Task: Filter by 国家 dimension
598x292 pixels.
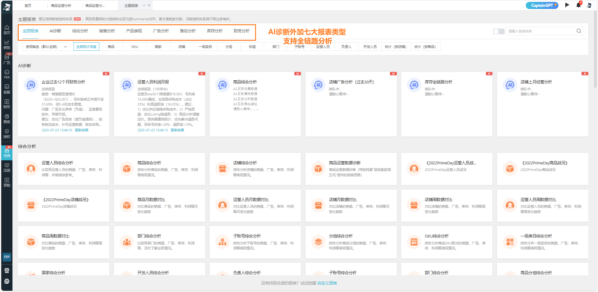Action: click(x=158, y=47)
